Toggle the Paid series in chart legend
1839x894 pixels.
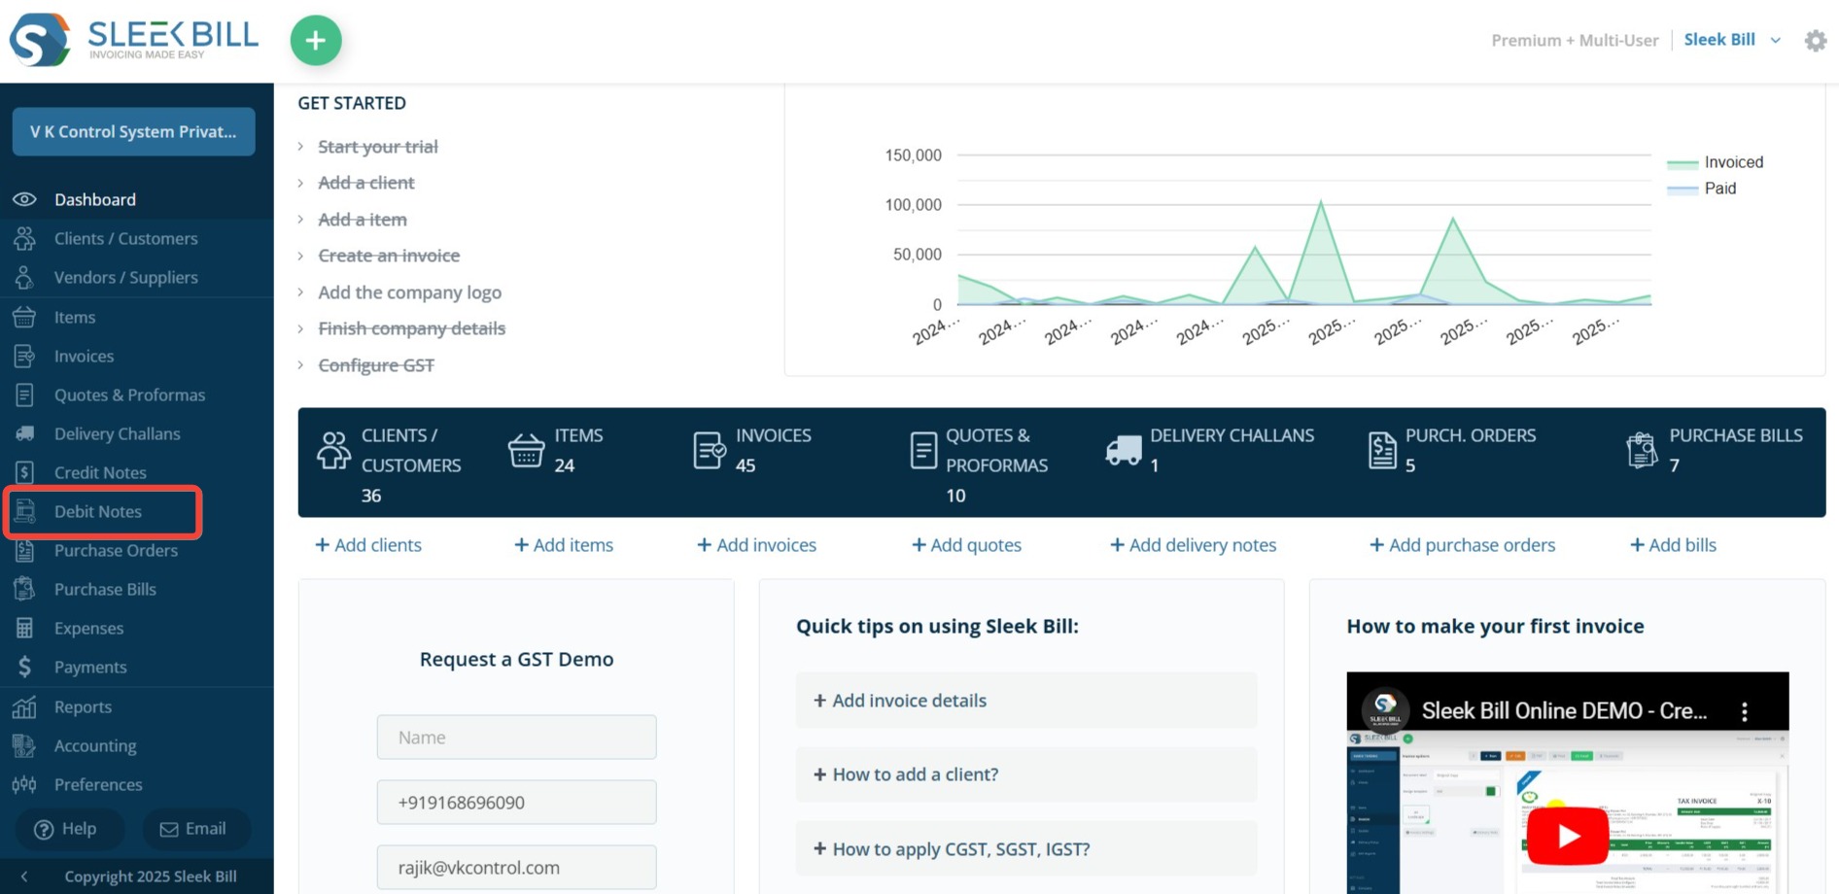[1702, 189]
